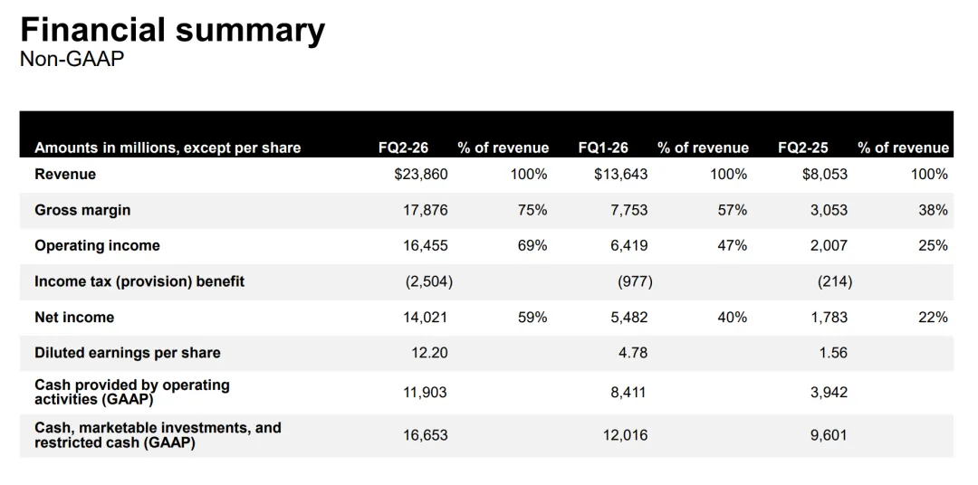Viewport: 978px width, 485px height.
Task: Select Income tax (provision) benefit label
Action: pos(139,281)
